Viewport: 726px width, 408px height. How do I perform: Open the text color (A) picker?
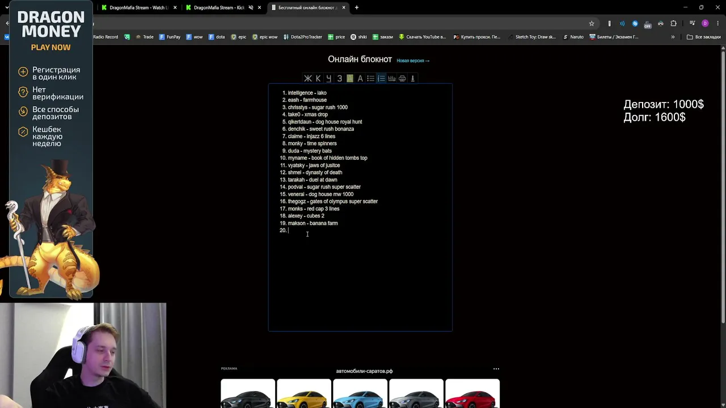tap(360, 79)
